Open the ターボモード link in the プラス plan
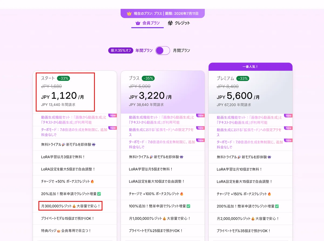 coord(162,144)
